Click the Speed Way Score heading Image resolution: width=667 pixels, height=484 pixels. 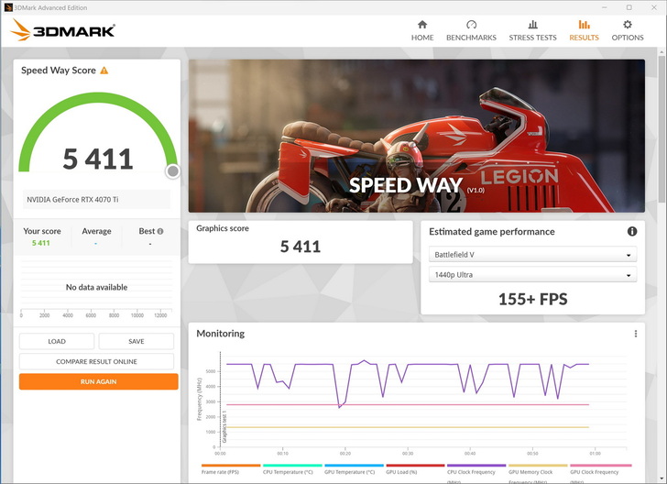point(59,71)
